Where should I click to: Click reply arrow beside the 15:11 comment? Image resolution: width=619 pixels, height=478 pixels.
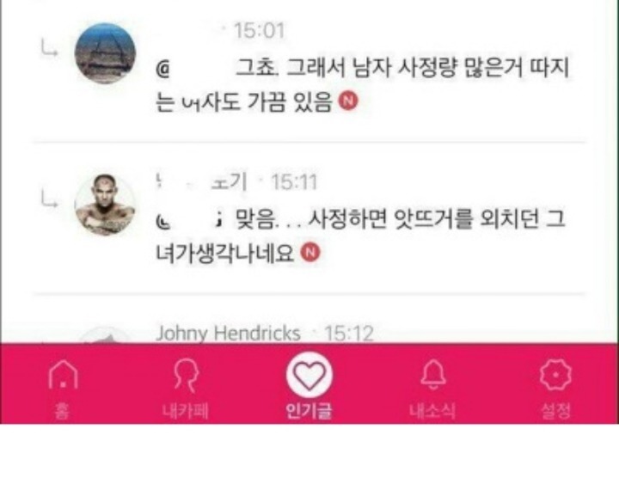point(49,199)
